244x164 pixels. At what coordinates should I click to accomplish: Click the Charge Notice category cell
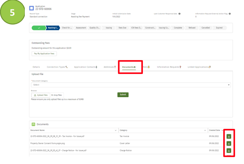126,151
